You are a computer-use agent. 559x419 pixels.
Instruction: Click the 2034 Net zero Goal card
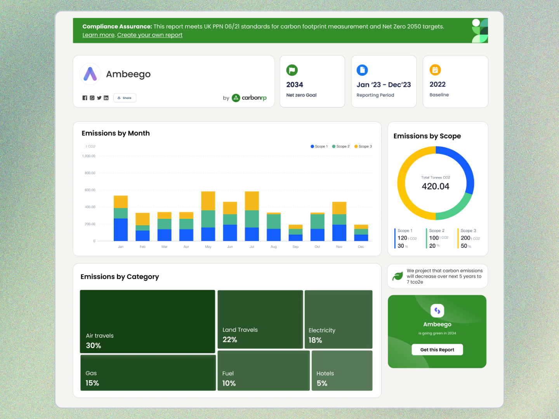(x=312, y=81)
